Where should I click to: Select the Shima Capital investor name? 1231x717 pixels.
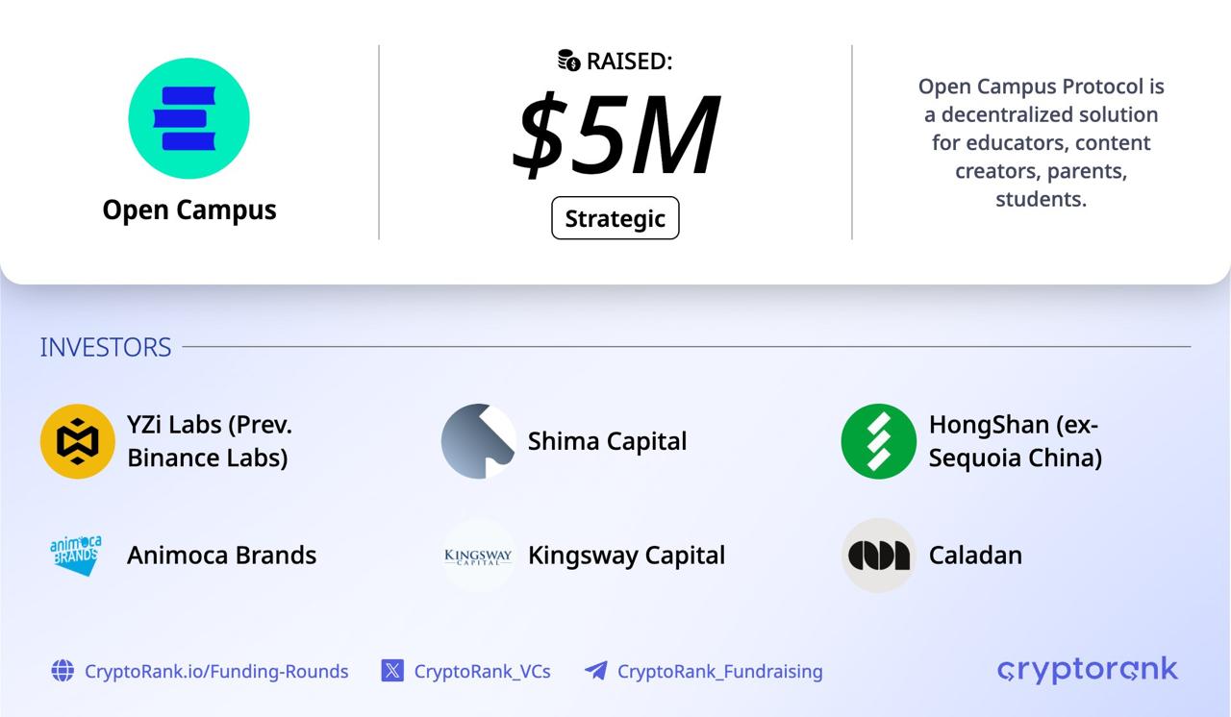607,441
